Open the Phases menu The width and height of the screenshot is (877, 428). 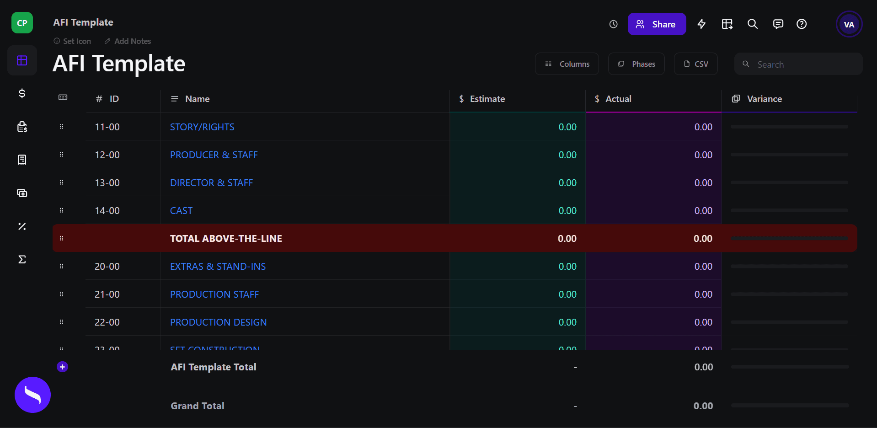coord(636,64)
